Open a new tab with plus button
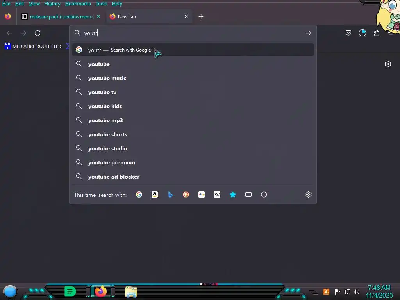The image size is (400, 300). [x=201, y=16]
